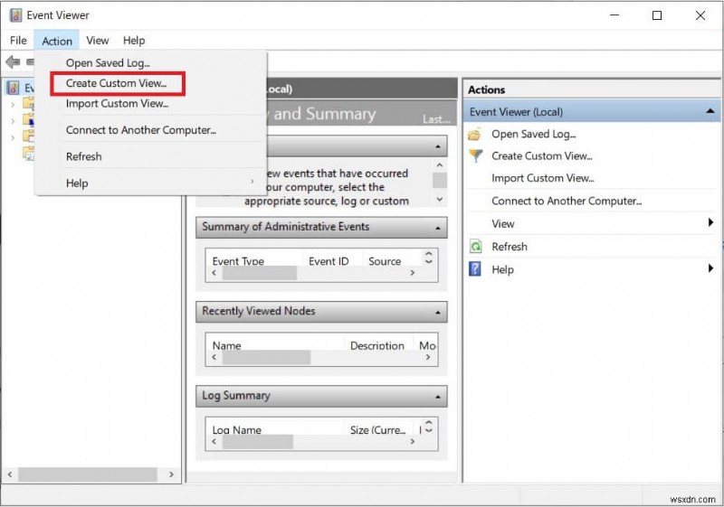Image resolution: width=724 pixels, height=507 pixels.
Task: Click Help label in Actions pane
Action: pyautogui.click(x=502, y=269)
